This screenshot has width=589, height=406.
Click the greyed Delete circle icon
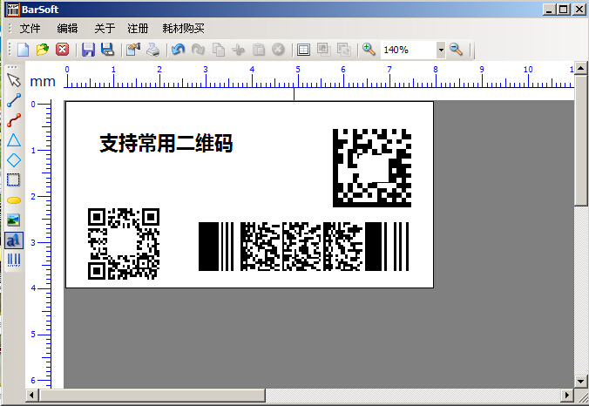click(x=278, y=50)
